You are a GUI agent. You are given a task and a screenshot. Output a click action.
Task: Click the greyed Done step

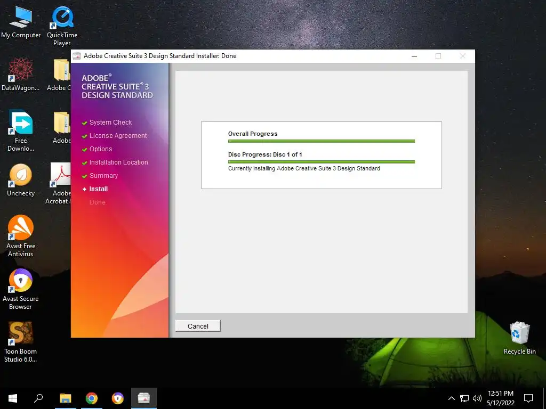[x=97, y=202]
